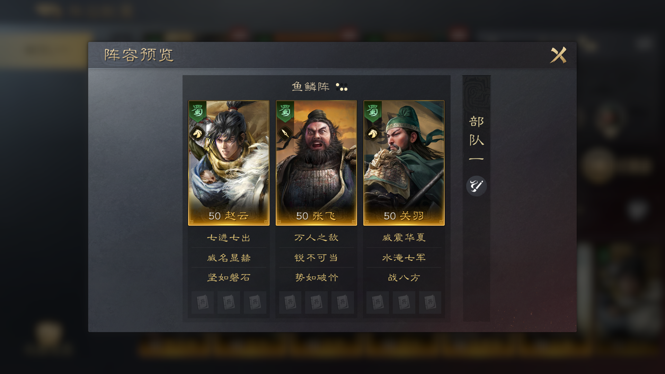Open the 赵云 general card
The image size is (665, 374).
point(229,163)
